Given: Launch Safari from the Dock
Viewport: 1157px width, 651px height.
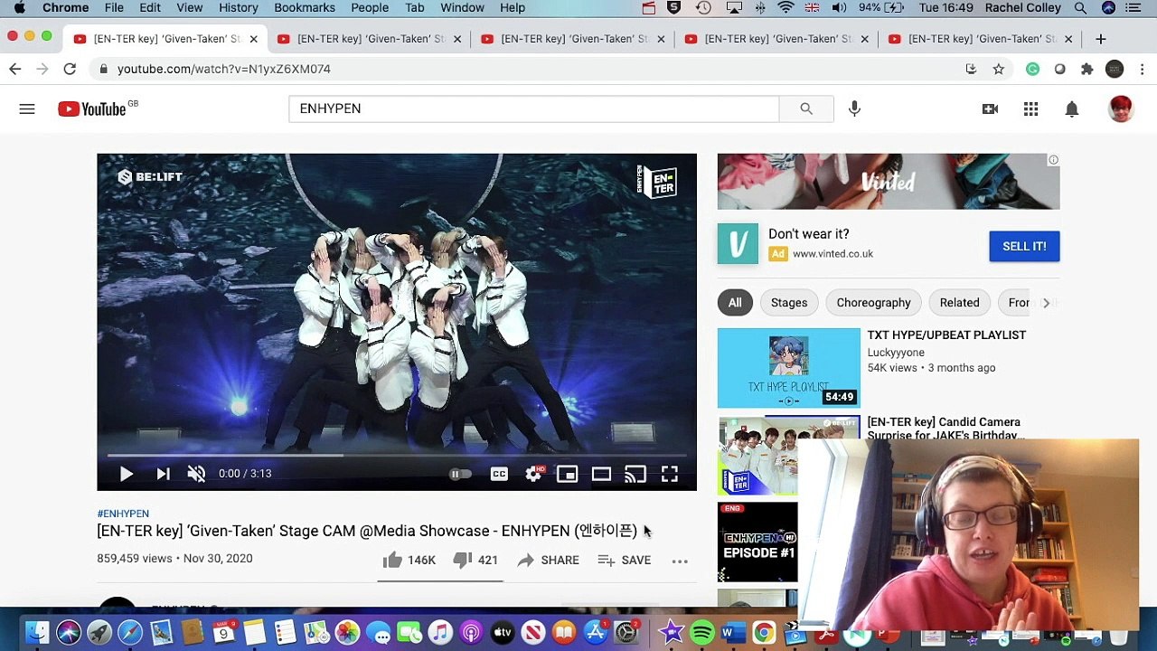Looking at the screenshot, I should 130,633.
